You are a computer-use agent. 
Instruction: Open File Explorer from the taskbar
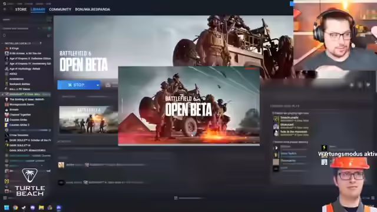click(41, 207)
